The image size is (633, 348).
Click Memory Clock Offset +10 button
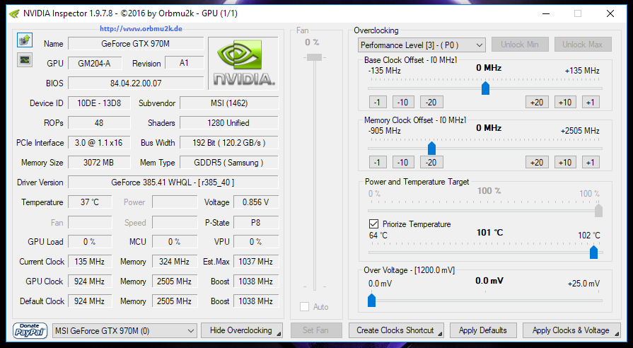click(565, 162)
